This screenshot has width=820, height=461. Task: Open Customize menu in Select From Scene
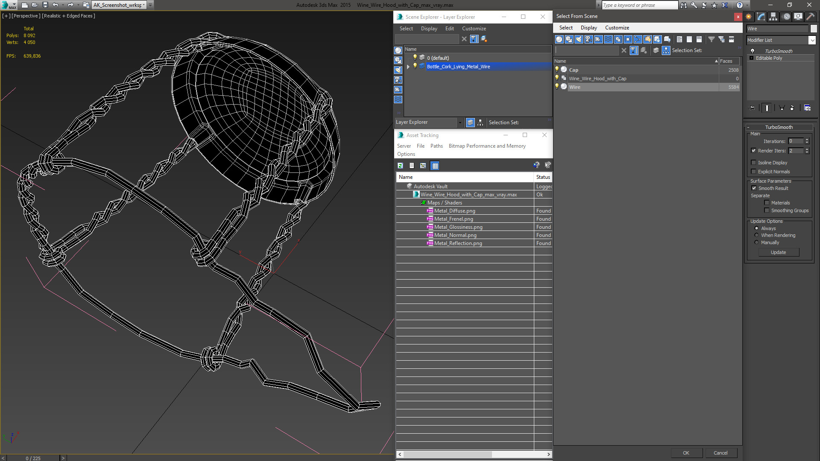[x=617, y=28]
